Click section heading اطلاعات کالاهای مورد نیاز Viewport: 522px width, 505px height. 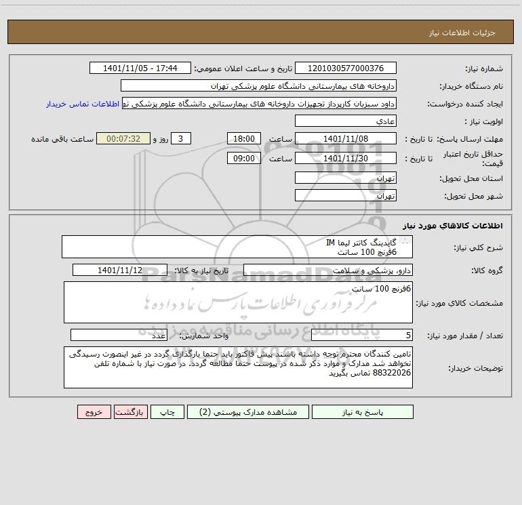[x=453, y=226]
